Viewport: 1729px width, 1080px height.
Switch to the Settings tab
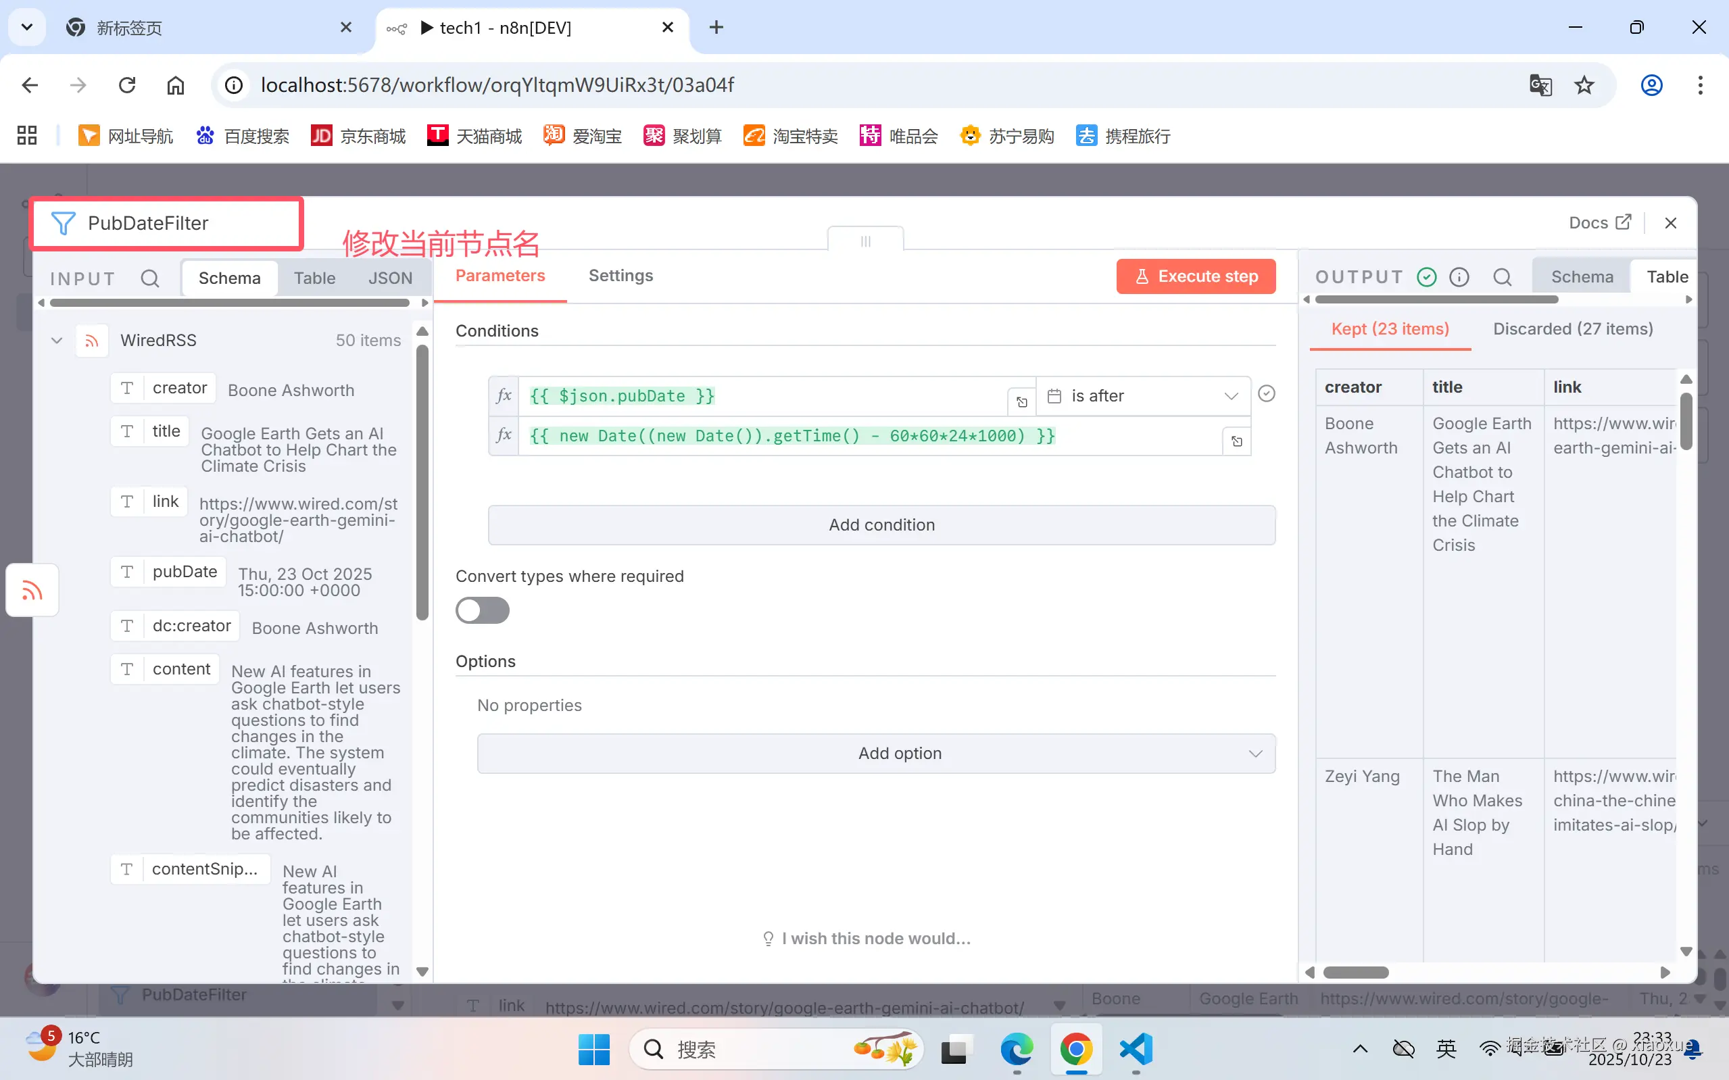click(x=620, y=276)
